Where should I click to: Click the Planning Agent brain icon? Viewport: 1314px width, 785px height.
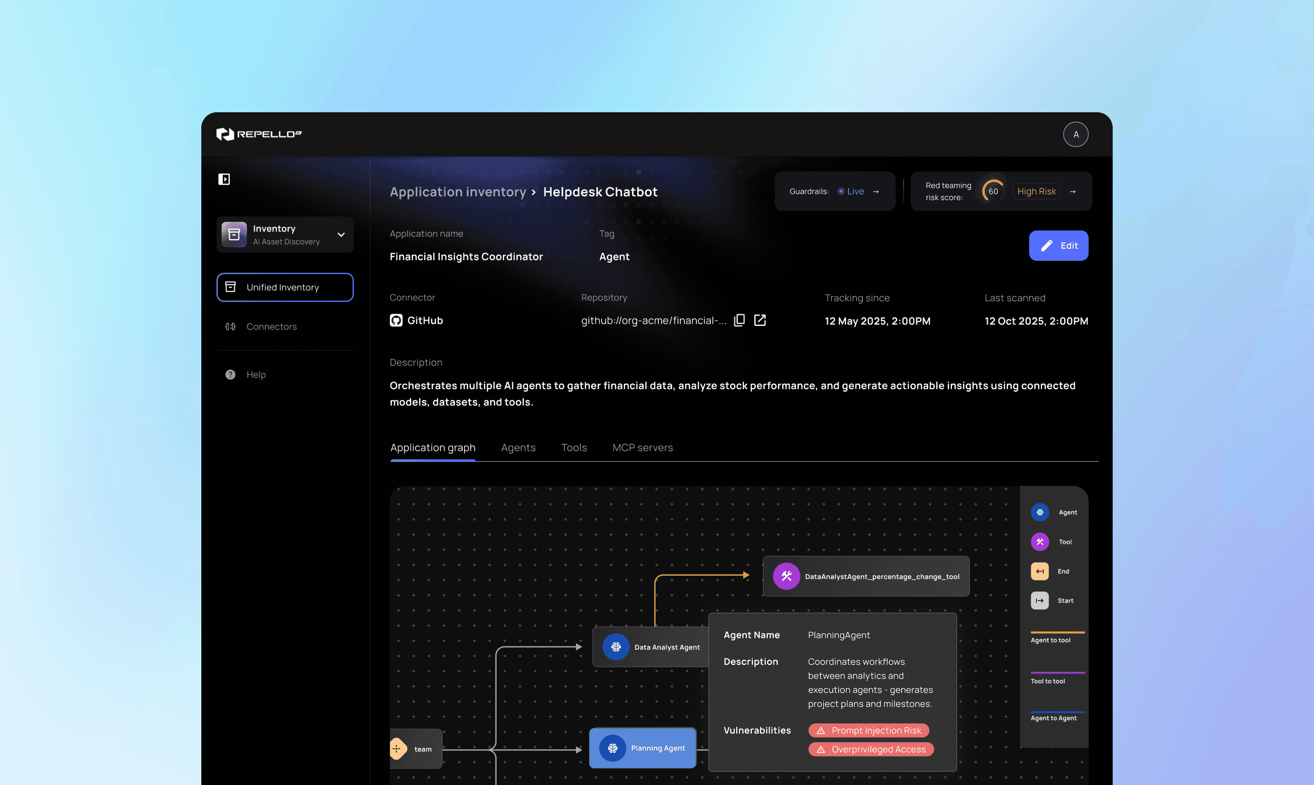(x=613, y=748)
